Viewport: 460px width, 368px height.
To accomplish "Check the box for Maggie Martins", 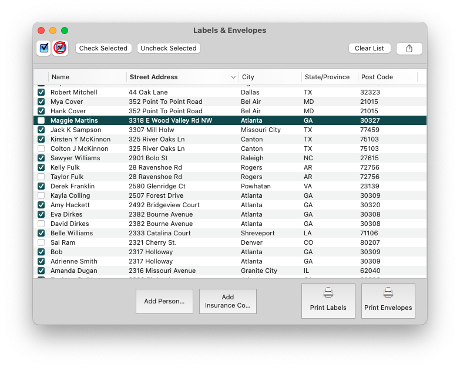I will tap(41, 120).
